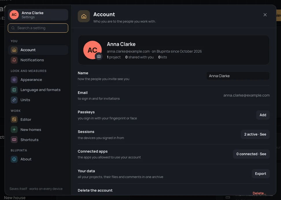This screenshot has width=281, height=200.
Task: Click the camera icon on profile avatar
Action: (99, 56)
